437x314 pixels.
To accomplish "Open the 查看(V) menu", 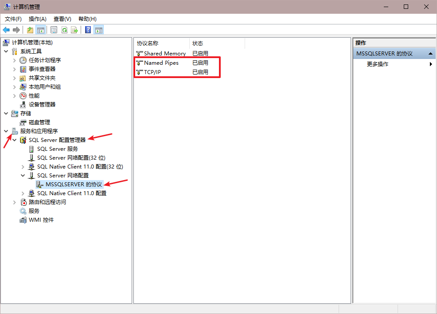I will click(x=62, y=19).
